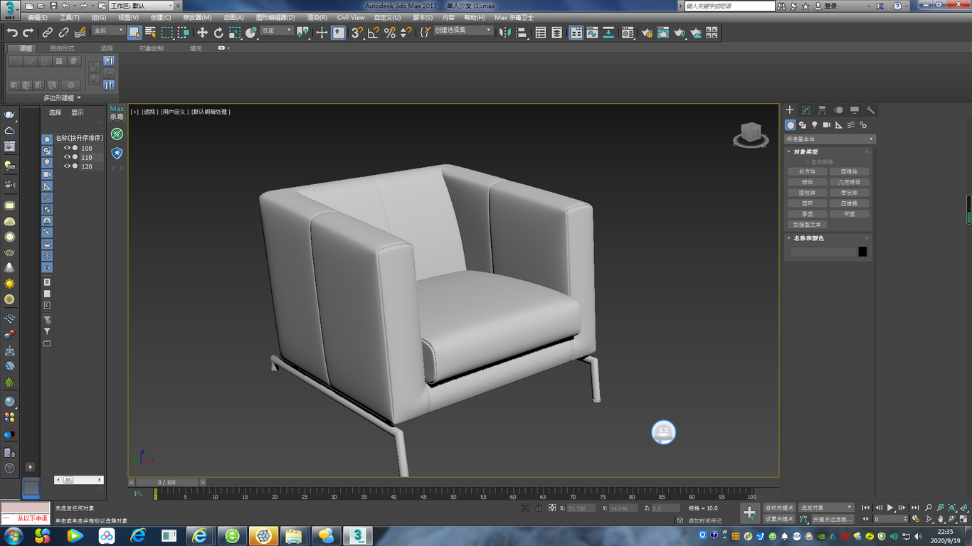Switch to the Modify panel tab
972x546 pixels.
pos(806,110)
